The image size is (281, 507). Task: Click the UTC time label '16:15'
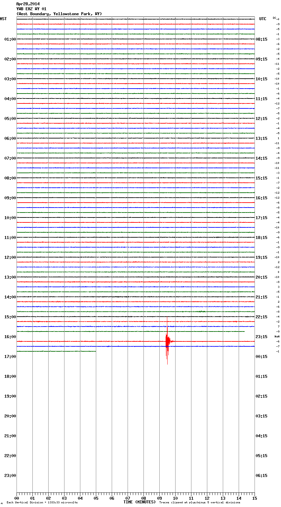261,198
